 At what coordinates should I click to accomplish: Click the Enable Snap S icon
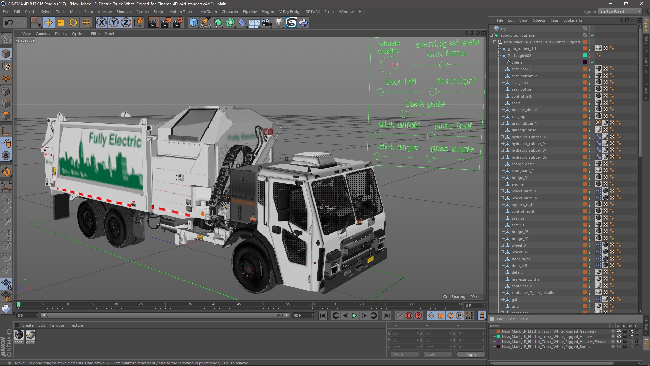(x=6, y=156)
